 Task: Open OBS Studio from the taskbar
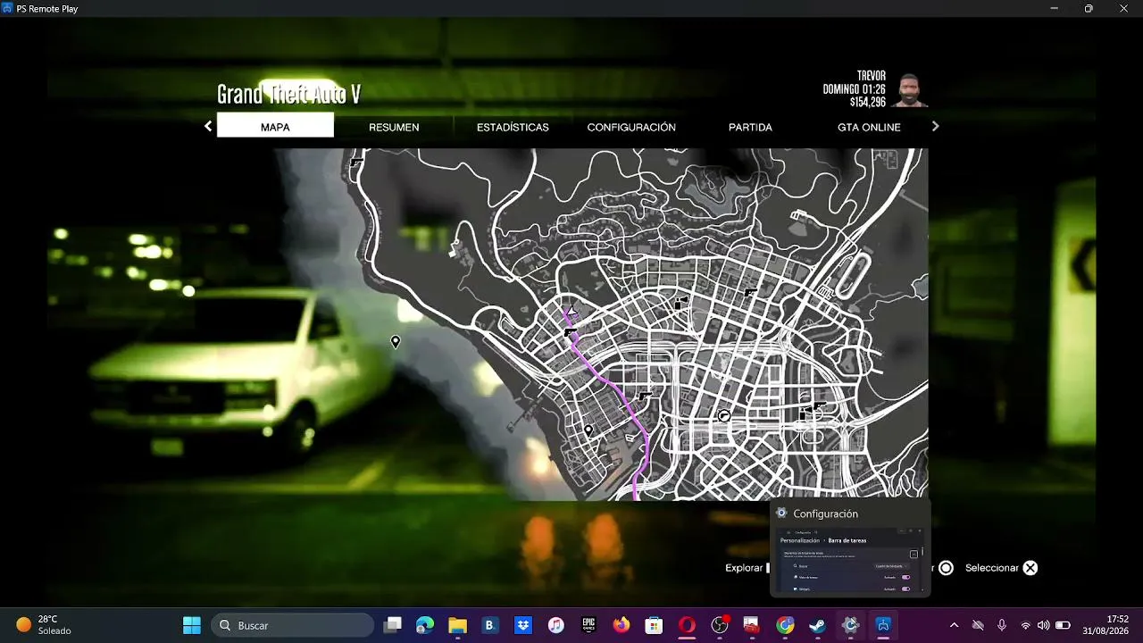tap(720, 625)
